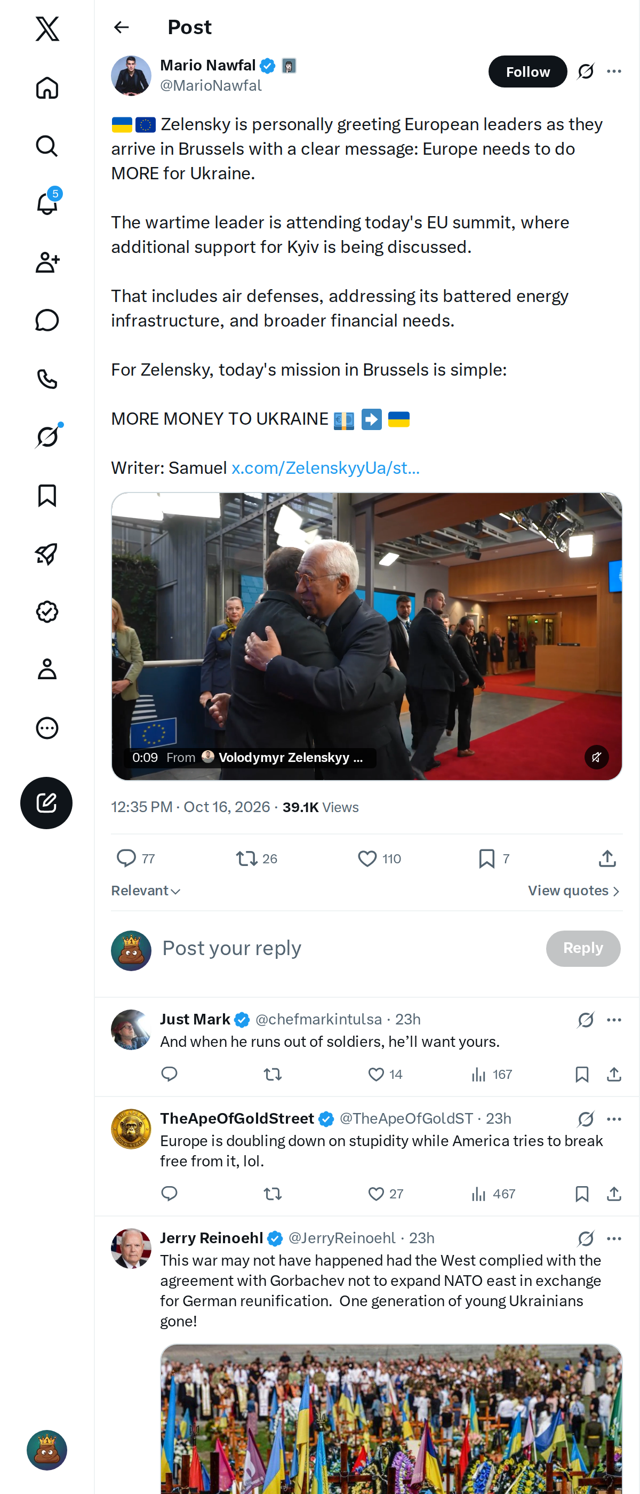640x1494 pixels.
Task: Open the Search and Explore icon
Action: [x=47, y=146]
